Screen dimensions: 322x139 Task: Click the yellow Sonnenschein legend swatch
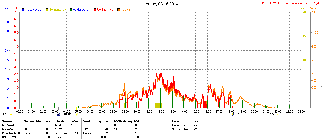click(47, 10)
